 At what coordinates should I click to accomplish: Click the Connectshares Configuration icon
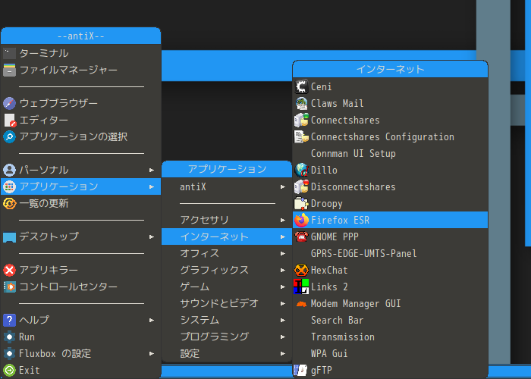[301, 136]
